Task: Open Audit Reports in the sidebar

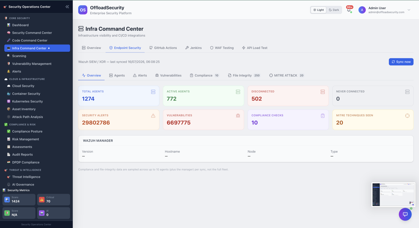Action: point(37,155)
